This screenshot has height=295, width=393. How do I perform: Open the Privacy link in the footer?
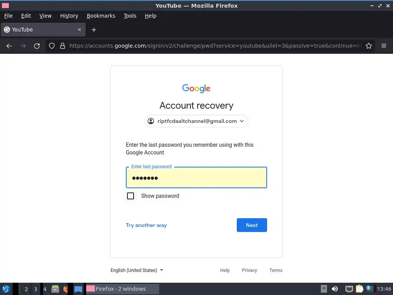pyautogui.click(x=249, y=270)
